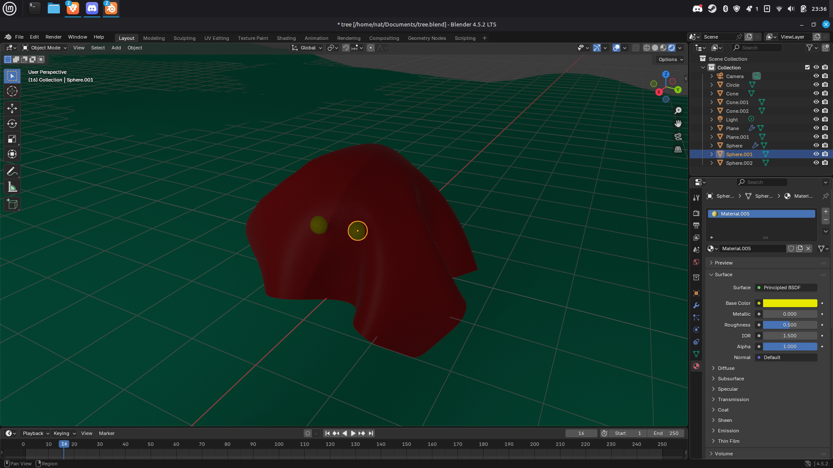
Task: Click the Options button in viewport
Action: tap(670, 59)
